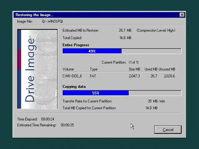
Task: Close the Restoring the Image dialog
Action: coord(182,15)
